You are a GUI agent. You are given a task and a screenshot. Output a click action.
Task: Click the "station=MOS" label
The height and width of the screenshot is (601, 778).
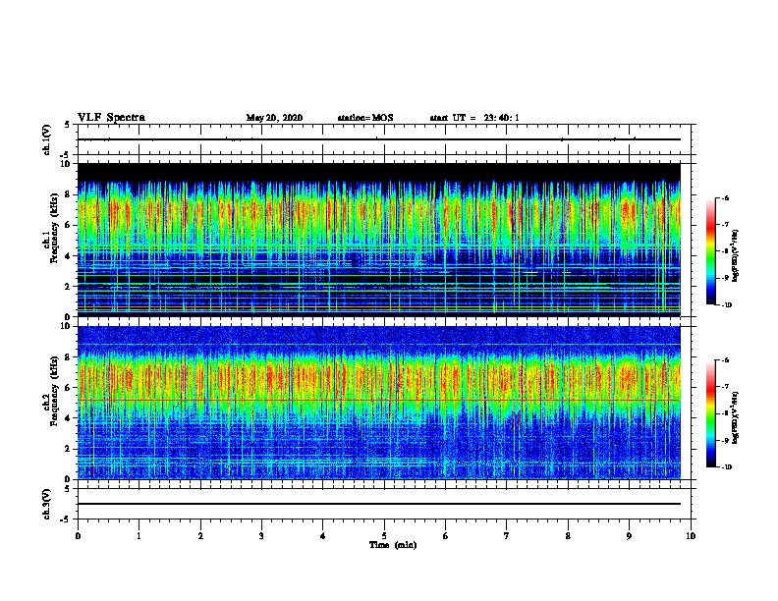click(x=365, y=118)
